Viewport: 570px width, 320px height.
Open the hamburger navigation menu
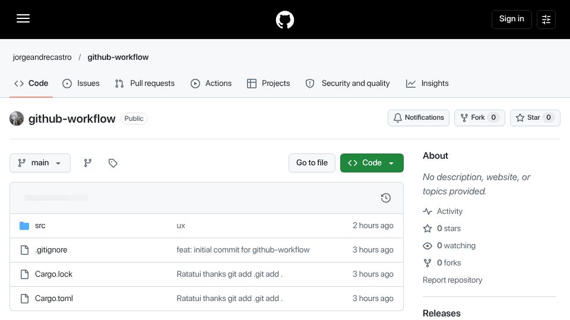click(x=23, y=18)
